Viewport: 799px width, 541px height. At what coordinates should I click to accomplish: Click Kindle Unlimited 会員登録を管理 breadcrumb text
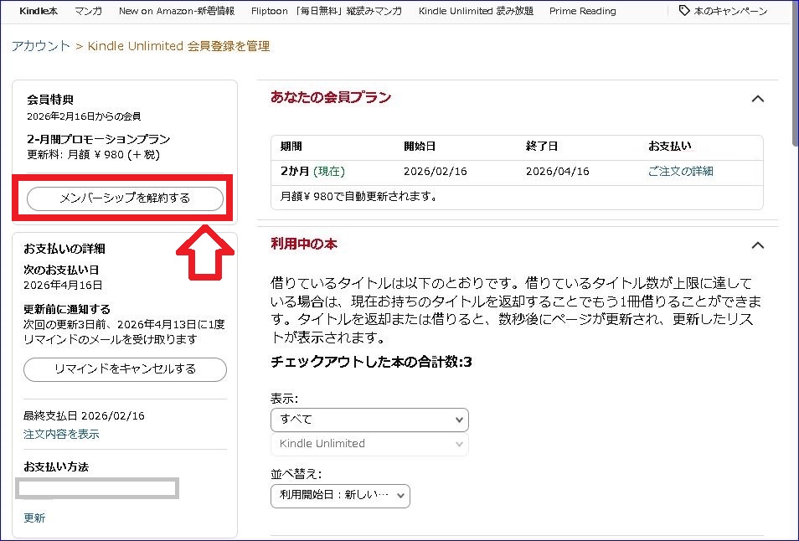click(x=179, y=46)
